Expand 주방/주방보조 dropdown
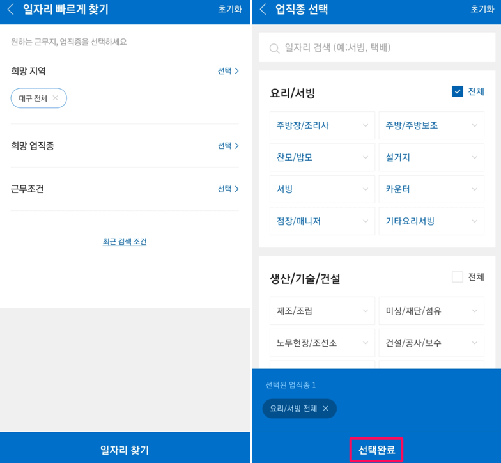Image resolution: width=501 pixels, height=463 pixels. [x=431, y=125]
